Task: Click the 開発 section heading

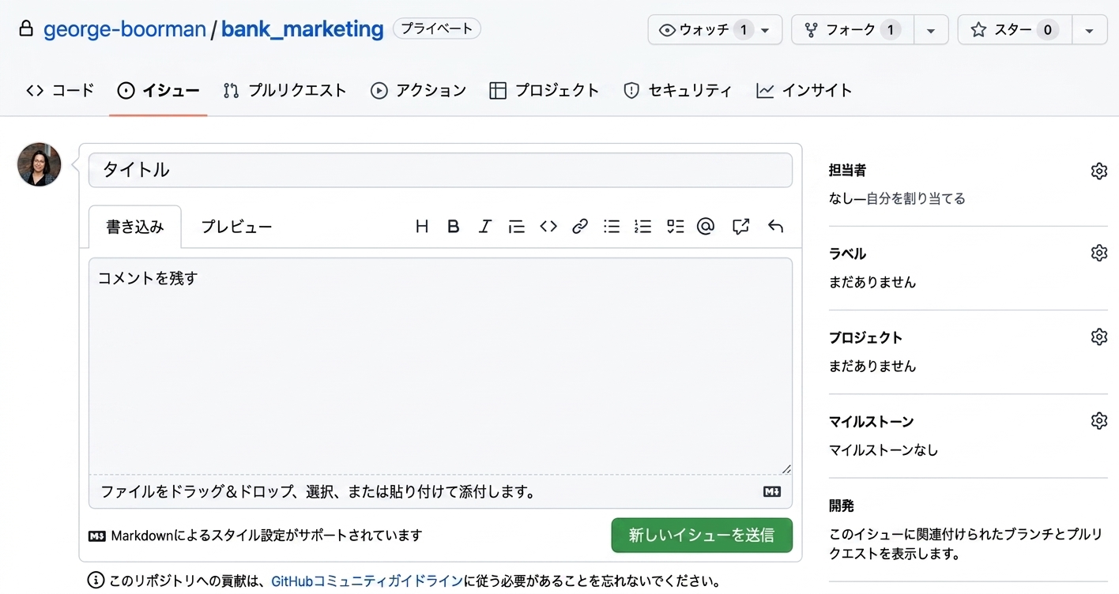Action: 841,506
